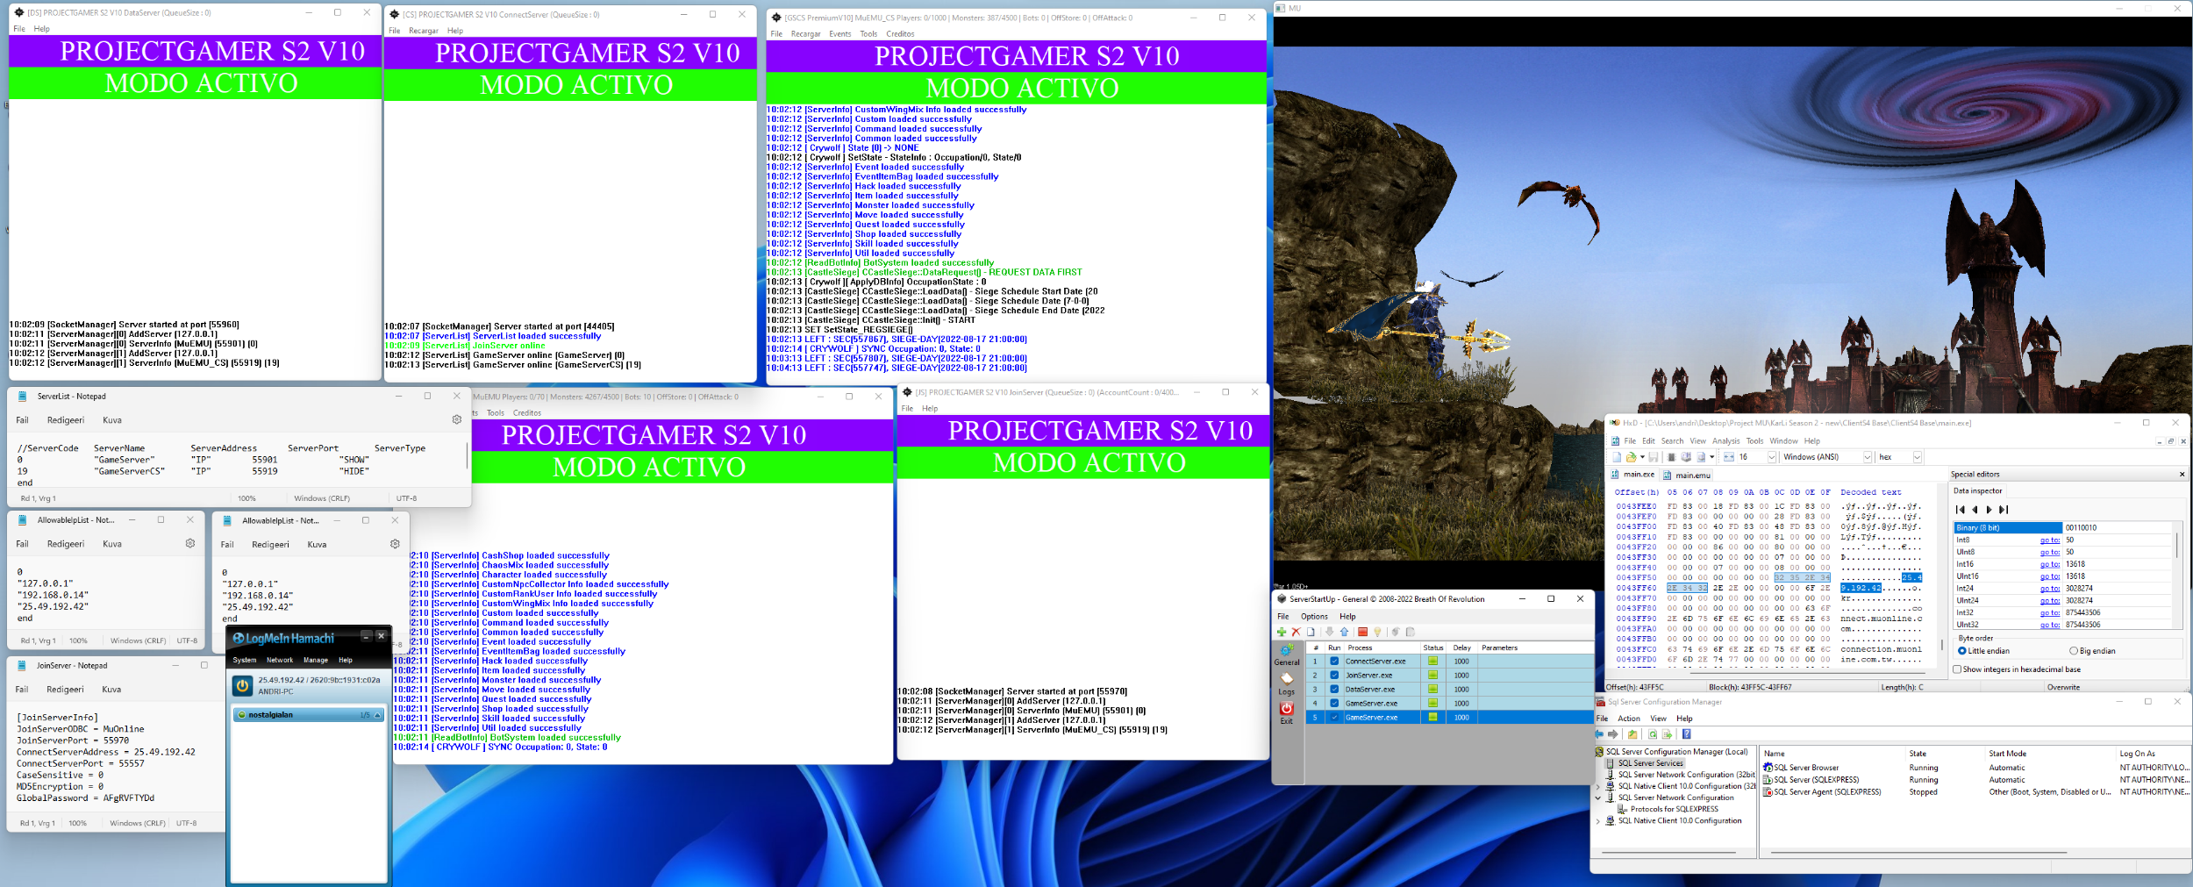This screenshot has height=887, width=2193.
Task: Toggle Run checkbox for ConnectServer.exe
Action: [1334, 662]
